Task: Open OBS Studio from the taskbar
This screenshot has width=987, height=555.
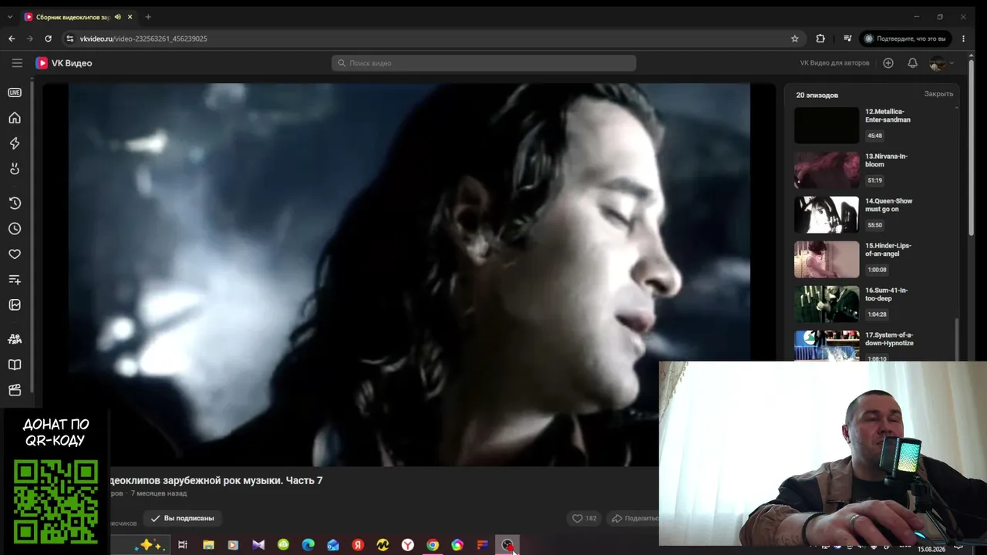Action: click(x=507, y=545)
